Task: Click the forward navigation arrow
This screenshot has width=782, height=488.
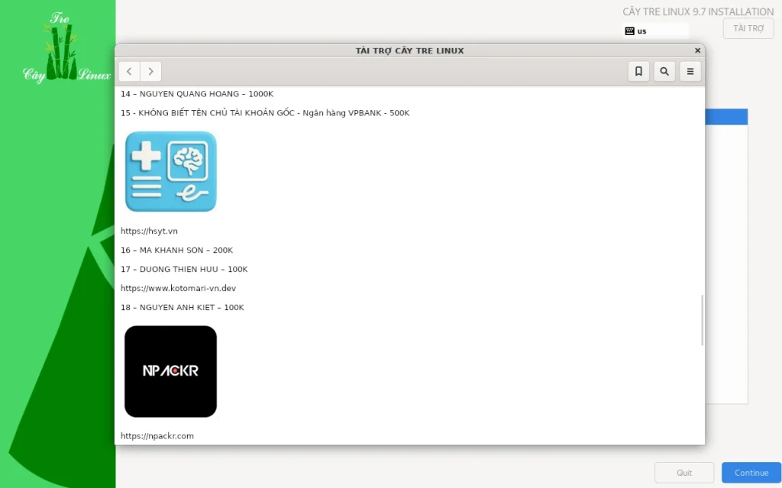Action: [151, 71]
